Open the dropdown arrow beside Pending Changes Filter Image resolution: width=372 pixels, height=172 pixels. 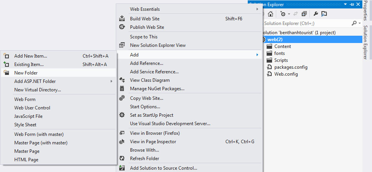pyautogui.click(x=289, y=14)
